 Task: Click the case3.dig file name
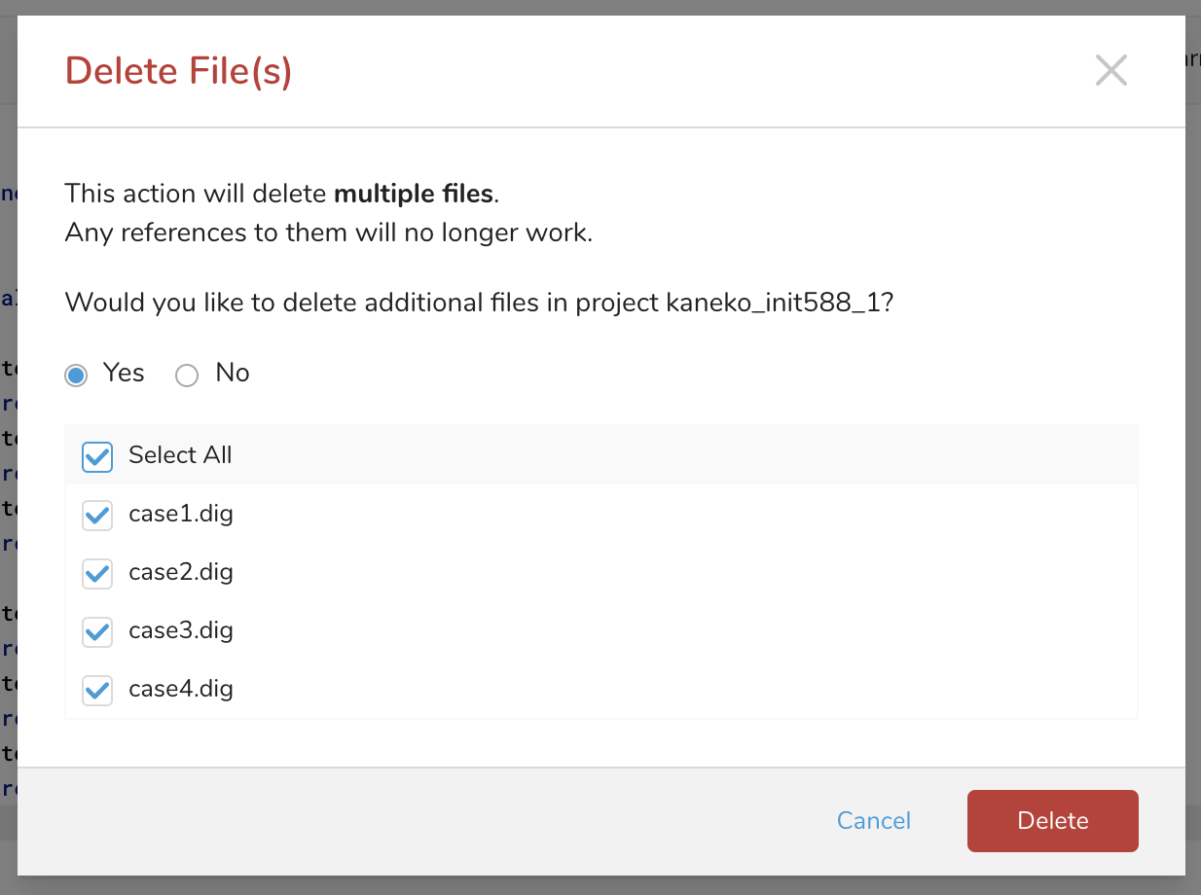tap(181, 630)
